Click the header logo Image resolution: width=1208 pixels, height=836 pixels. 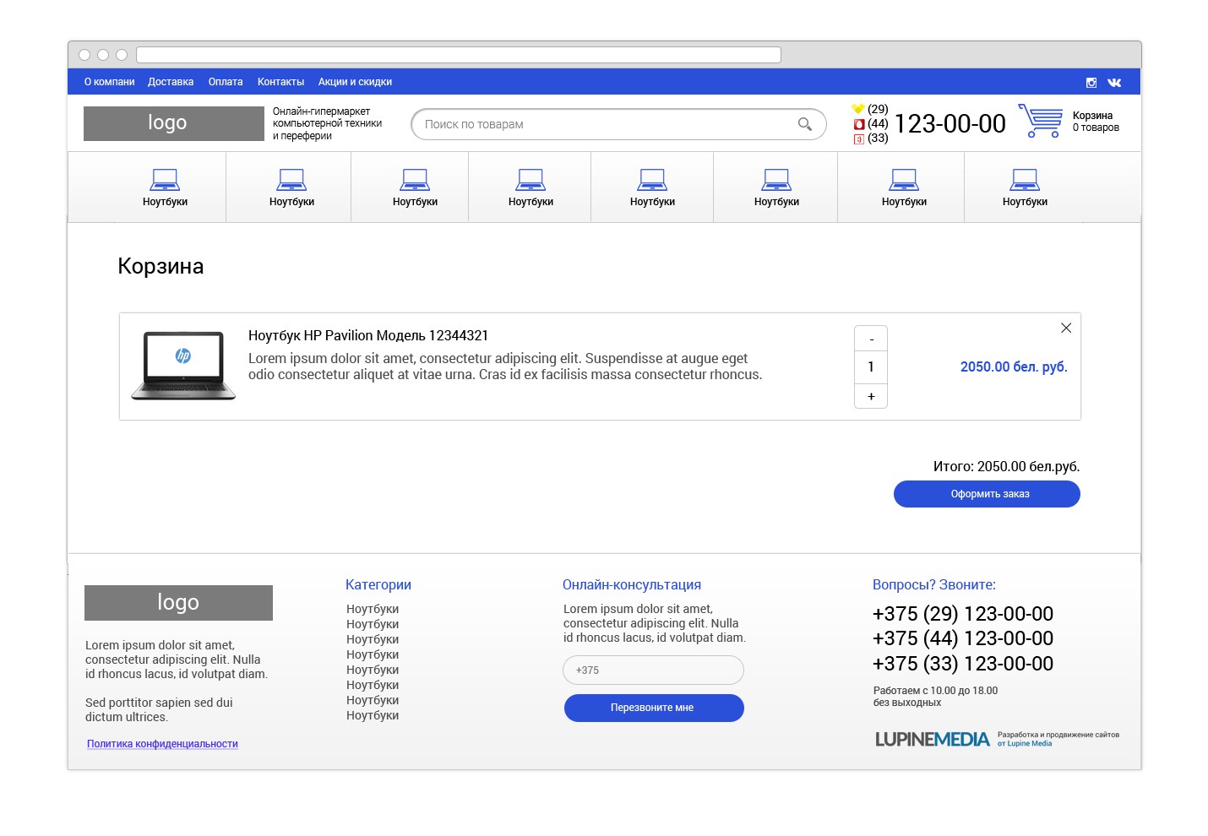[x=174, y=123]
